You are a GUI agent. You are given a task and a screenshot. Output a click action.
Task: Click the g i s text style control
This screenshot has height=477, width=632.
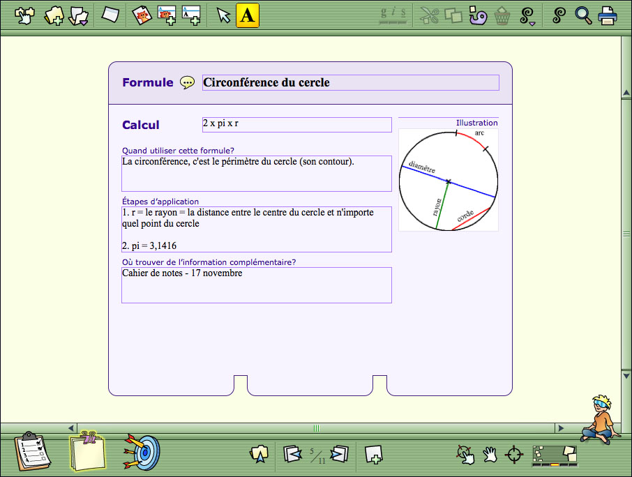(393, 15)
